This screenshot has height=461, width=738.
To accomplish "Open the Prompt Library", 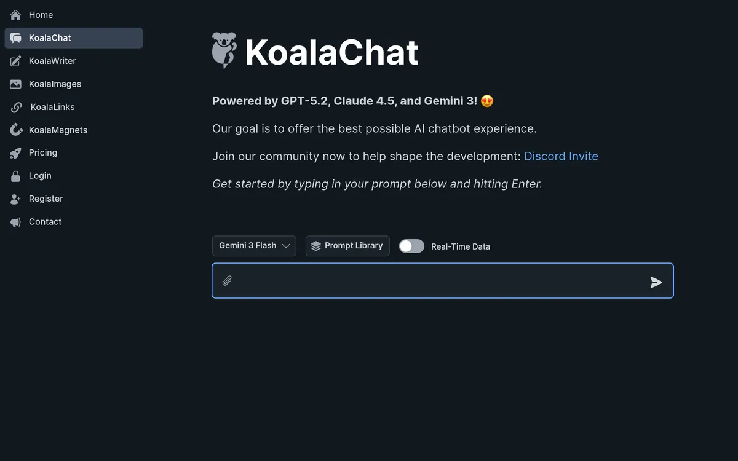I will coord(347,246).
